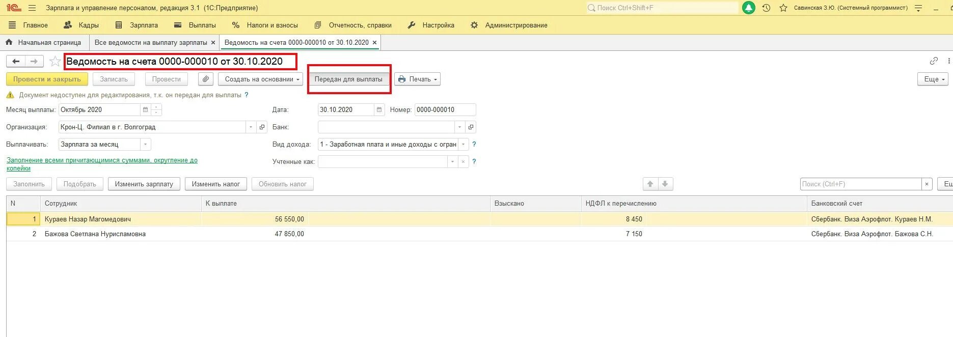Click the Записать button

(114, 79)
